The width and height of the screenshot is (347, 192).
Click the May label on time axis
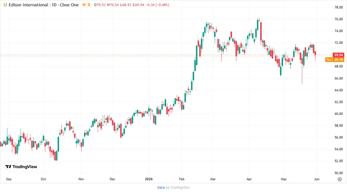284,179
